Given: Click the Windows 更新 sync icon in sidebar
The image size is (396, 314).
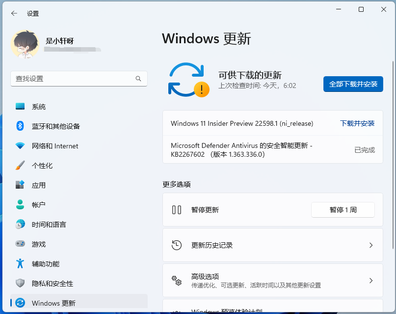Looking at the screenshot, I should (x=20, y=303).
